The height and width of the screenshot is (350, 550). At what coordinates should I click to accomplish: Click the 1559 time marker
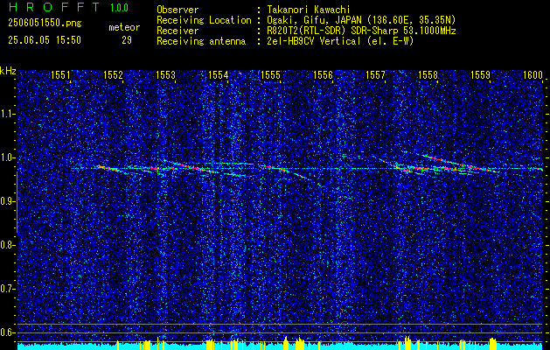pos(480,74)
